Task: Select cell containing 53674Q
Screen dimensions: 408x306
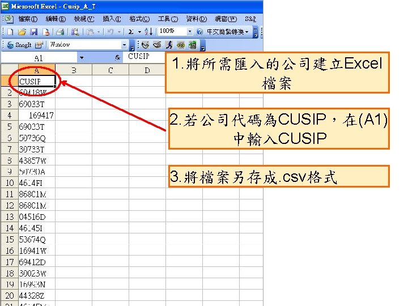Action: (x=37, y=239)
